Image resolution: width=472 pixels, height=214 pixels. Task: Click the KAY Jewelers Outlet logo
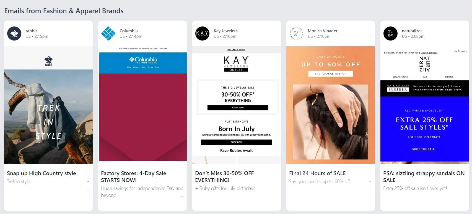click(236, 64)
